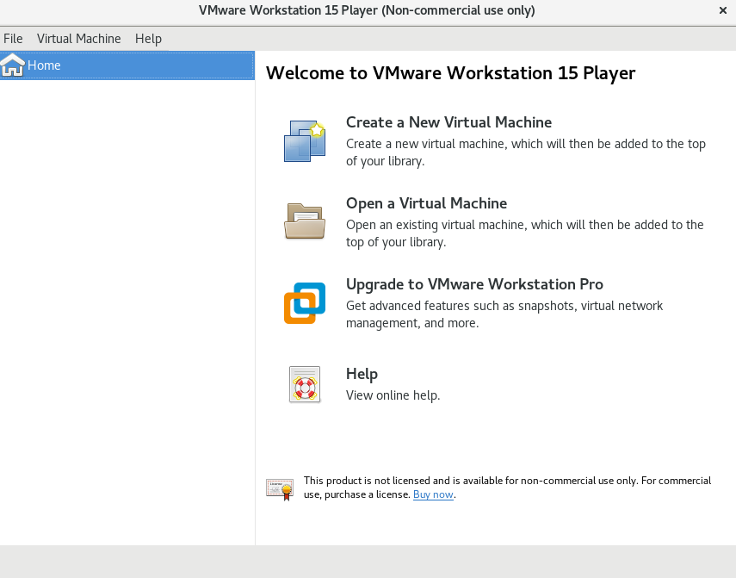Open the Virtual Machine menu
736x578 pixels.
pos(79,39)
